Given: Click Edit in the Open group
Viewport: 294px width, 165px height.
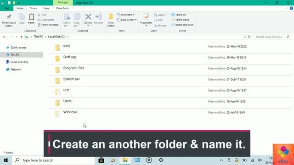Looking at the screenshot, I should [x=158, y=20].
